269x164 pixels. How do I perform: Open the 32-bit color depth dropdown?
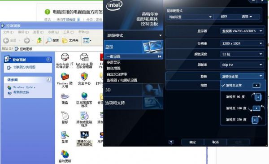(242, 54)
